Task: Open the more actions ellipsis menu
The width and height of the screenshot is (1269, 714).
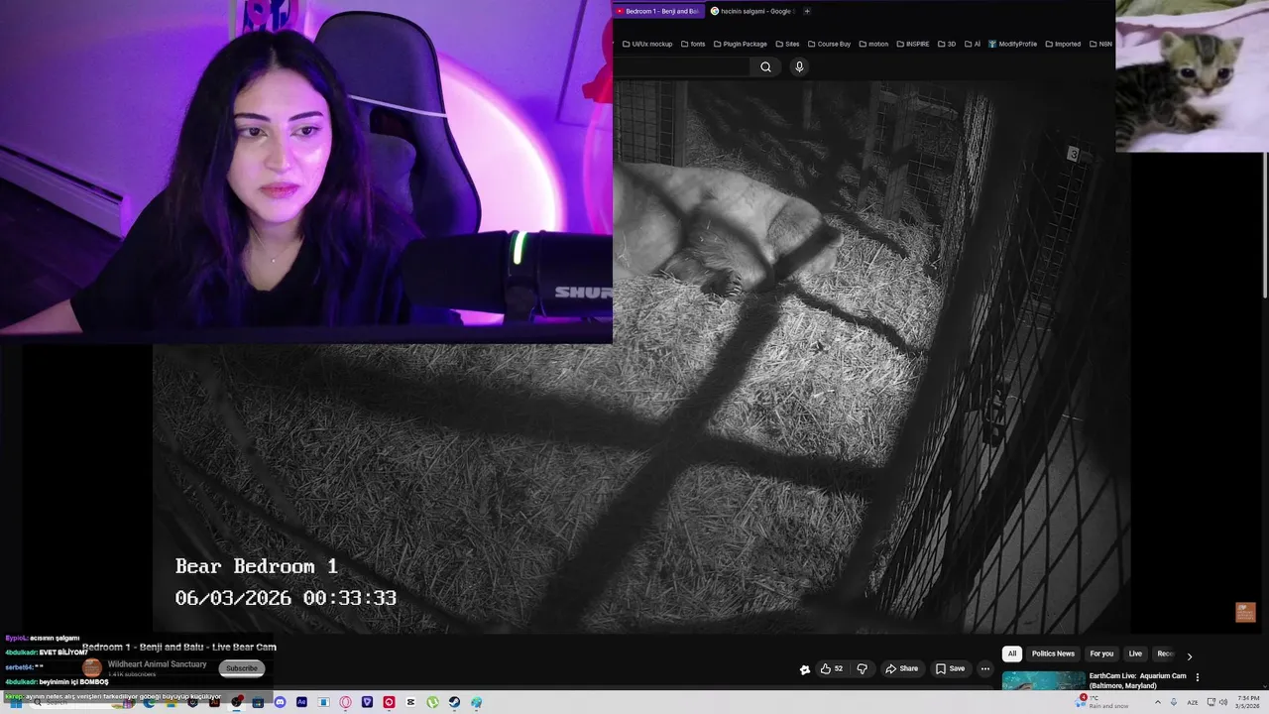Action: click(x=984, y=668)
